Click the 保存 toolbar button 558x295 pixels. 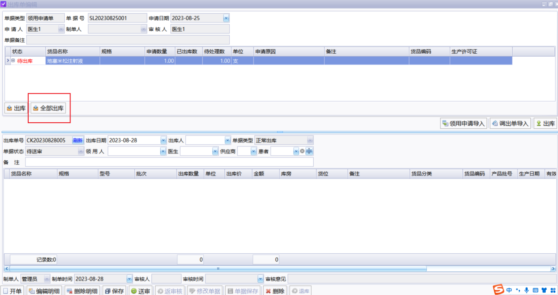tap(114, 291)
